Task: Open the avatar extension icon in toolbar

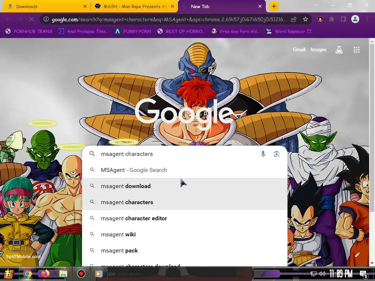Action: [320, 19]
